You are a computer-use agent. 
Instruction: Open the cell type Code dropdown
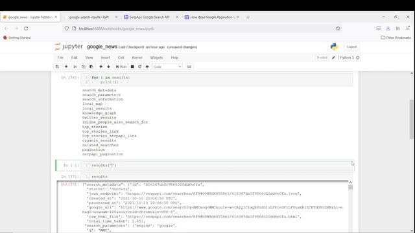167,67
